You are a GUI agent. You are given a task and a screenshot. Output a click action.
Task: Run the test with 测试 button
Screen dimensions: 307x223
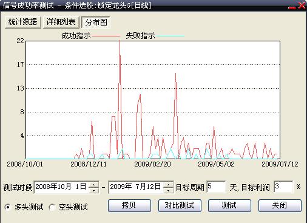click(x=229, y=205)
